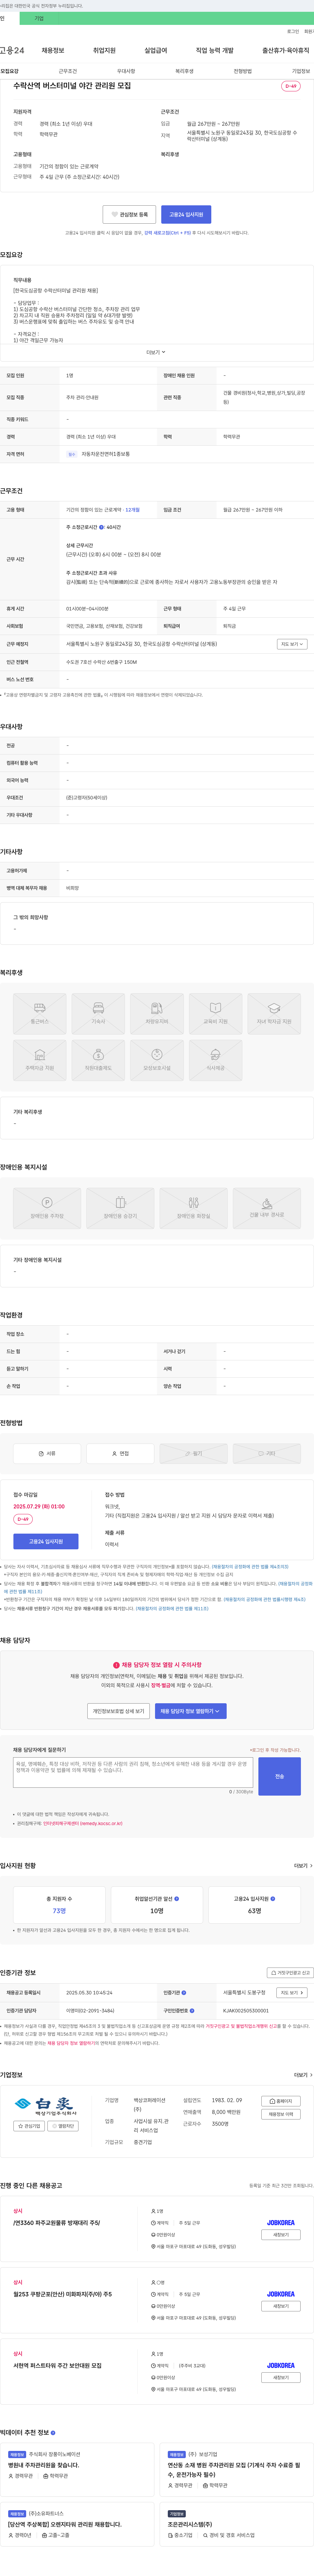
Task: Jump to the 전형방법 section tab
Action: [x=243, y=71]
